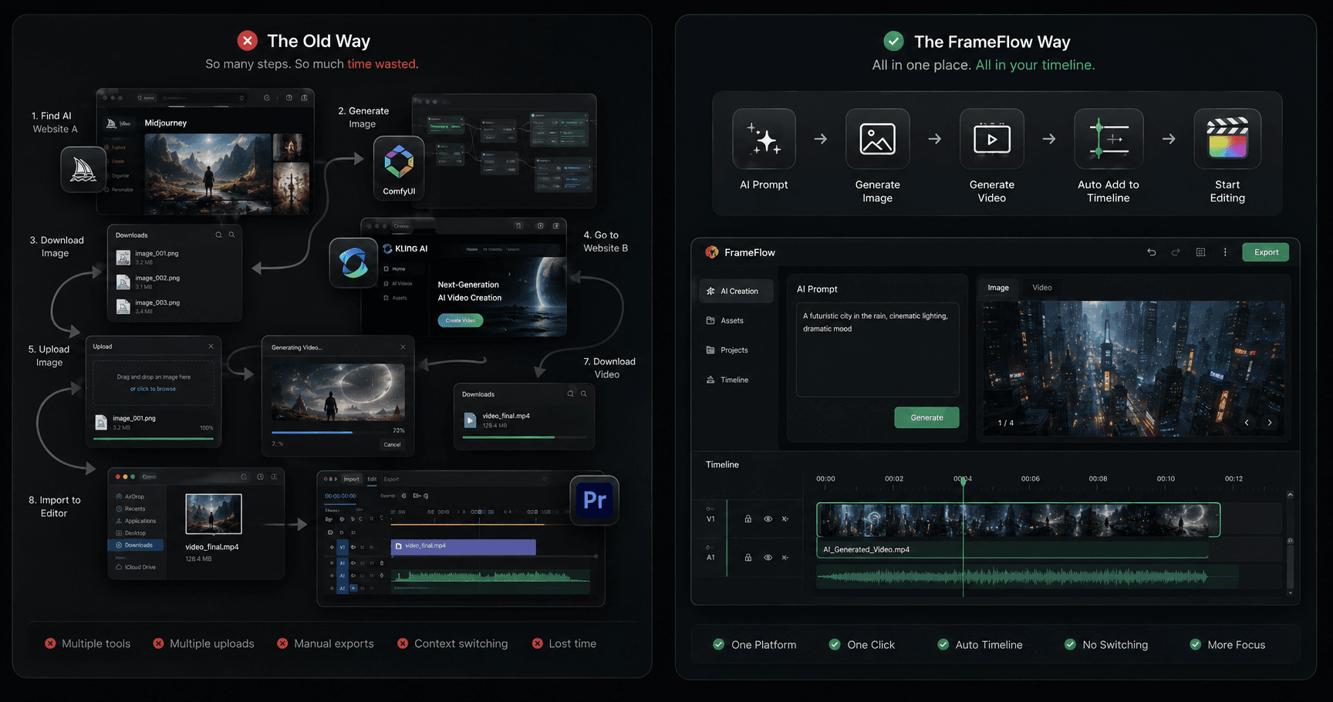Click the ComfyUI app icon
Screen dimensions: 1333x702
click(399, 168)
